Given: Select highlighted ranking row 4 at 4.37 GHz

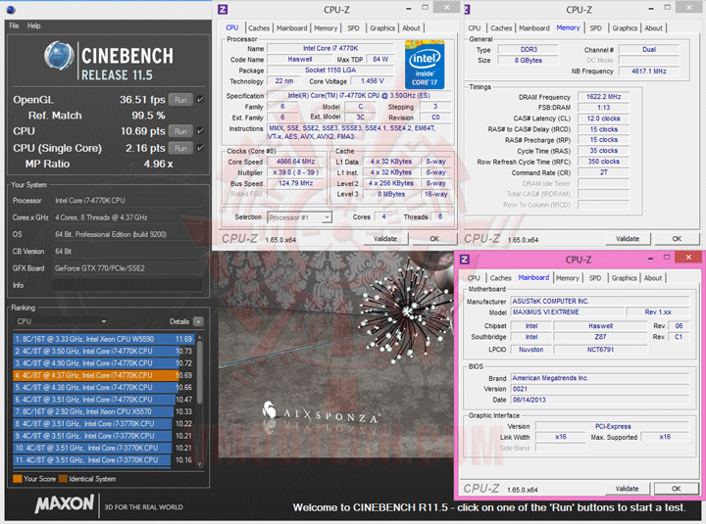Looking at the screenshot, I should (x=104, y=375).
